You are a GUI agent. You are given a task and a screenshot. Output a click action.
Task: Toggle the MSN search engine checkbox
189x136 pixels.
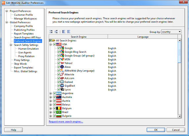pos(59,59)
